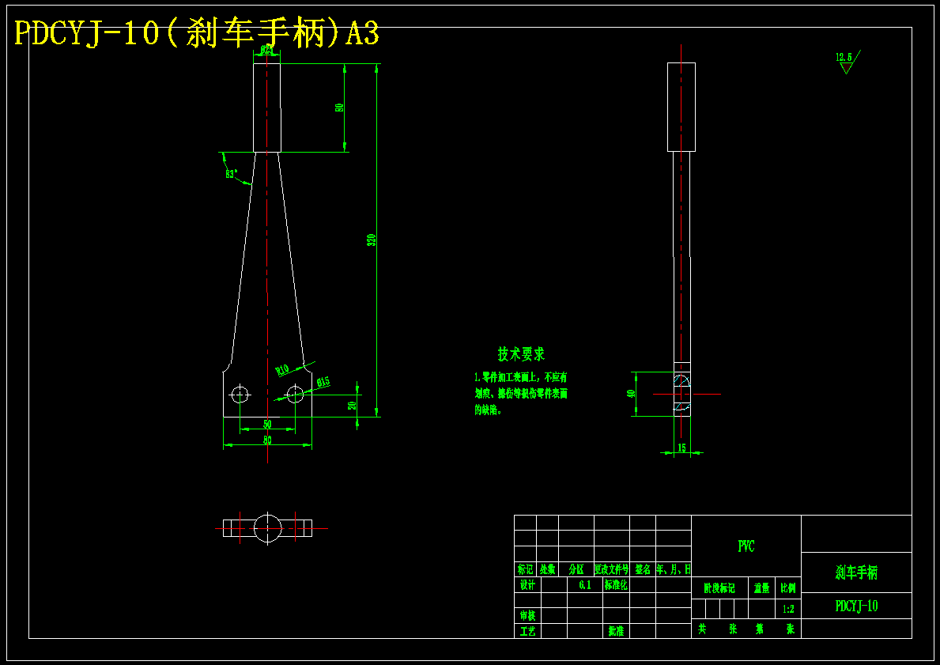Select the 标记 column header
The height and width of the screenshot is (665, 940).
525,569
